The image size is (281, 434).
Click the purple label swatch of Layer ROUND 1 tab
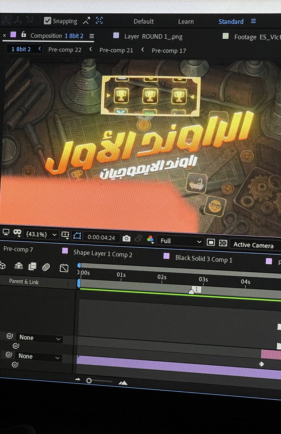[x=116, y=35]
